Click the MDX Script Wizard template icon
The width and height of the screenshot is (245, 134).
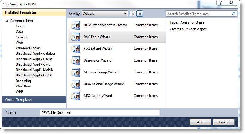(75, 96)
